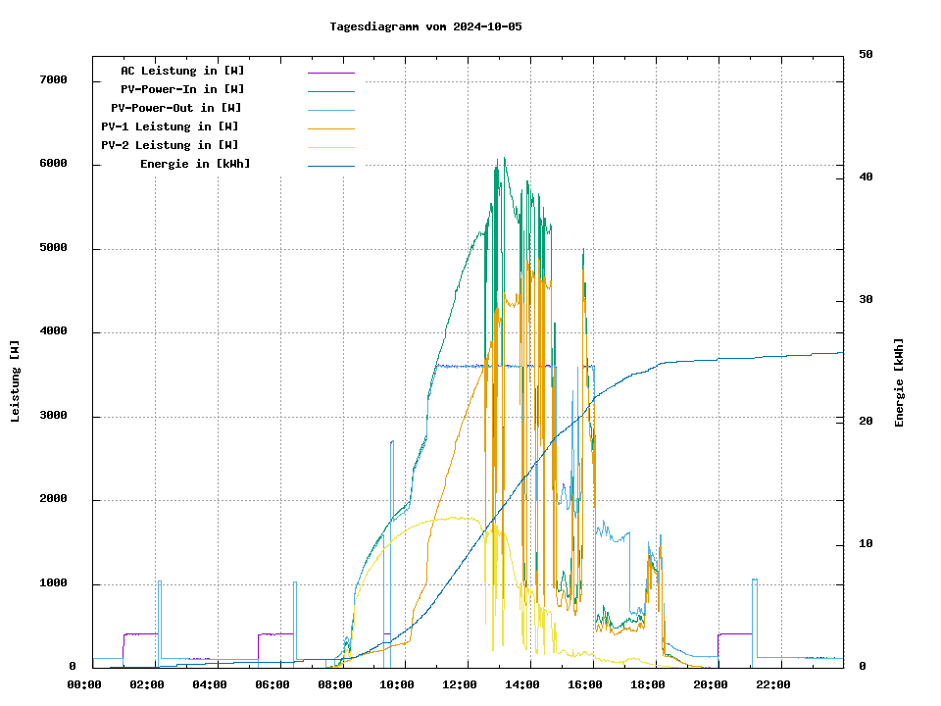Screen dimensions: 941x706
Task: Pick the light blue PV-Power-Out legend line sample
Action: tap(330, 110)
